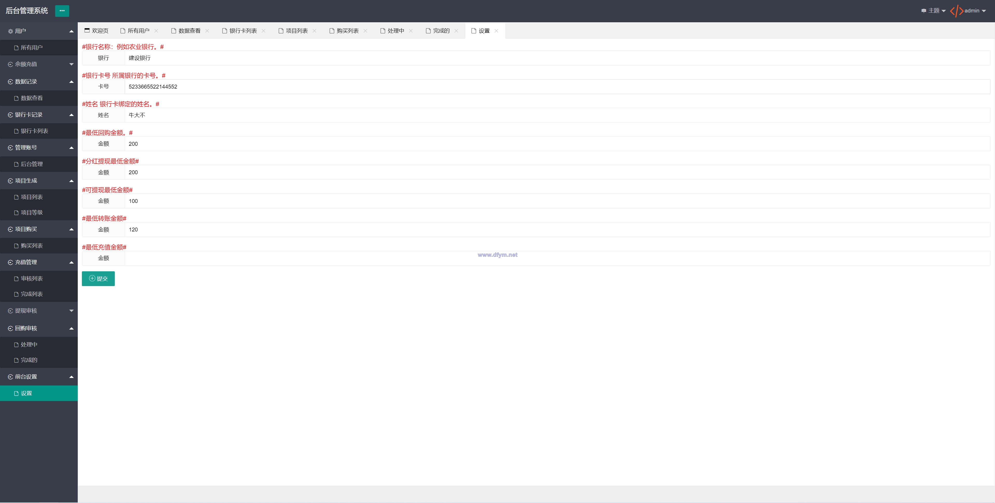
Task: Click the page icon beside 所有用户 in sidebar
Action: 16,48
